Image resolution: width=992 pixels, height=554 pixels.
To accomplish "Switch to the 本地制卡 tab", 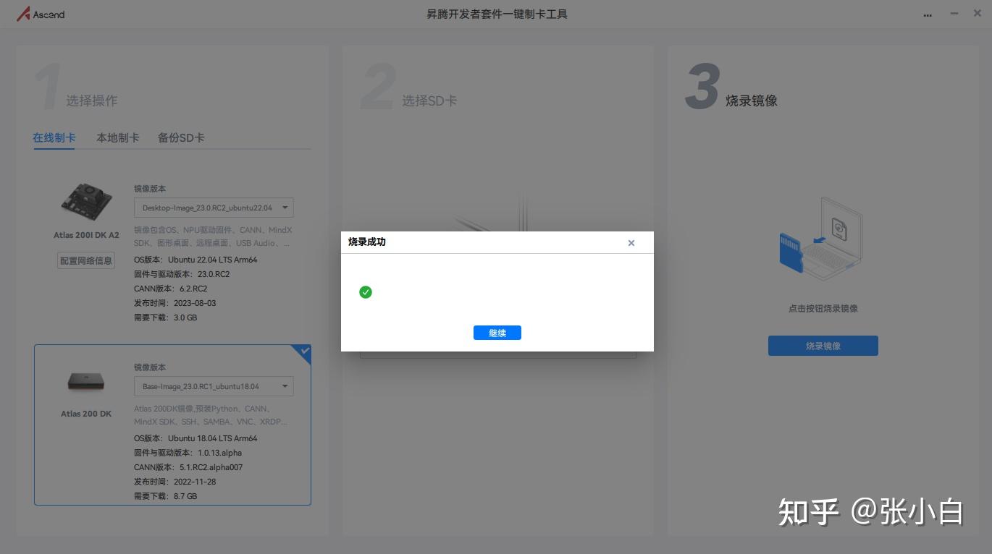I will click(117, 137).
